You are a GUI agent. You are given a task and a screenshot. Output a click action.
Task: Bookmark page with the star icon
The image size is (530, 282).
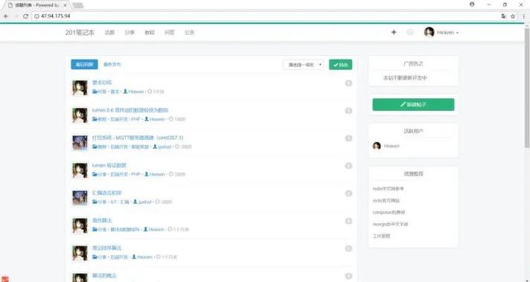pyautogui.click(x=513, y=16)
